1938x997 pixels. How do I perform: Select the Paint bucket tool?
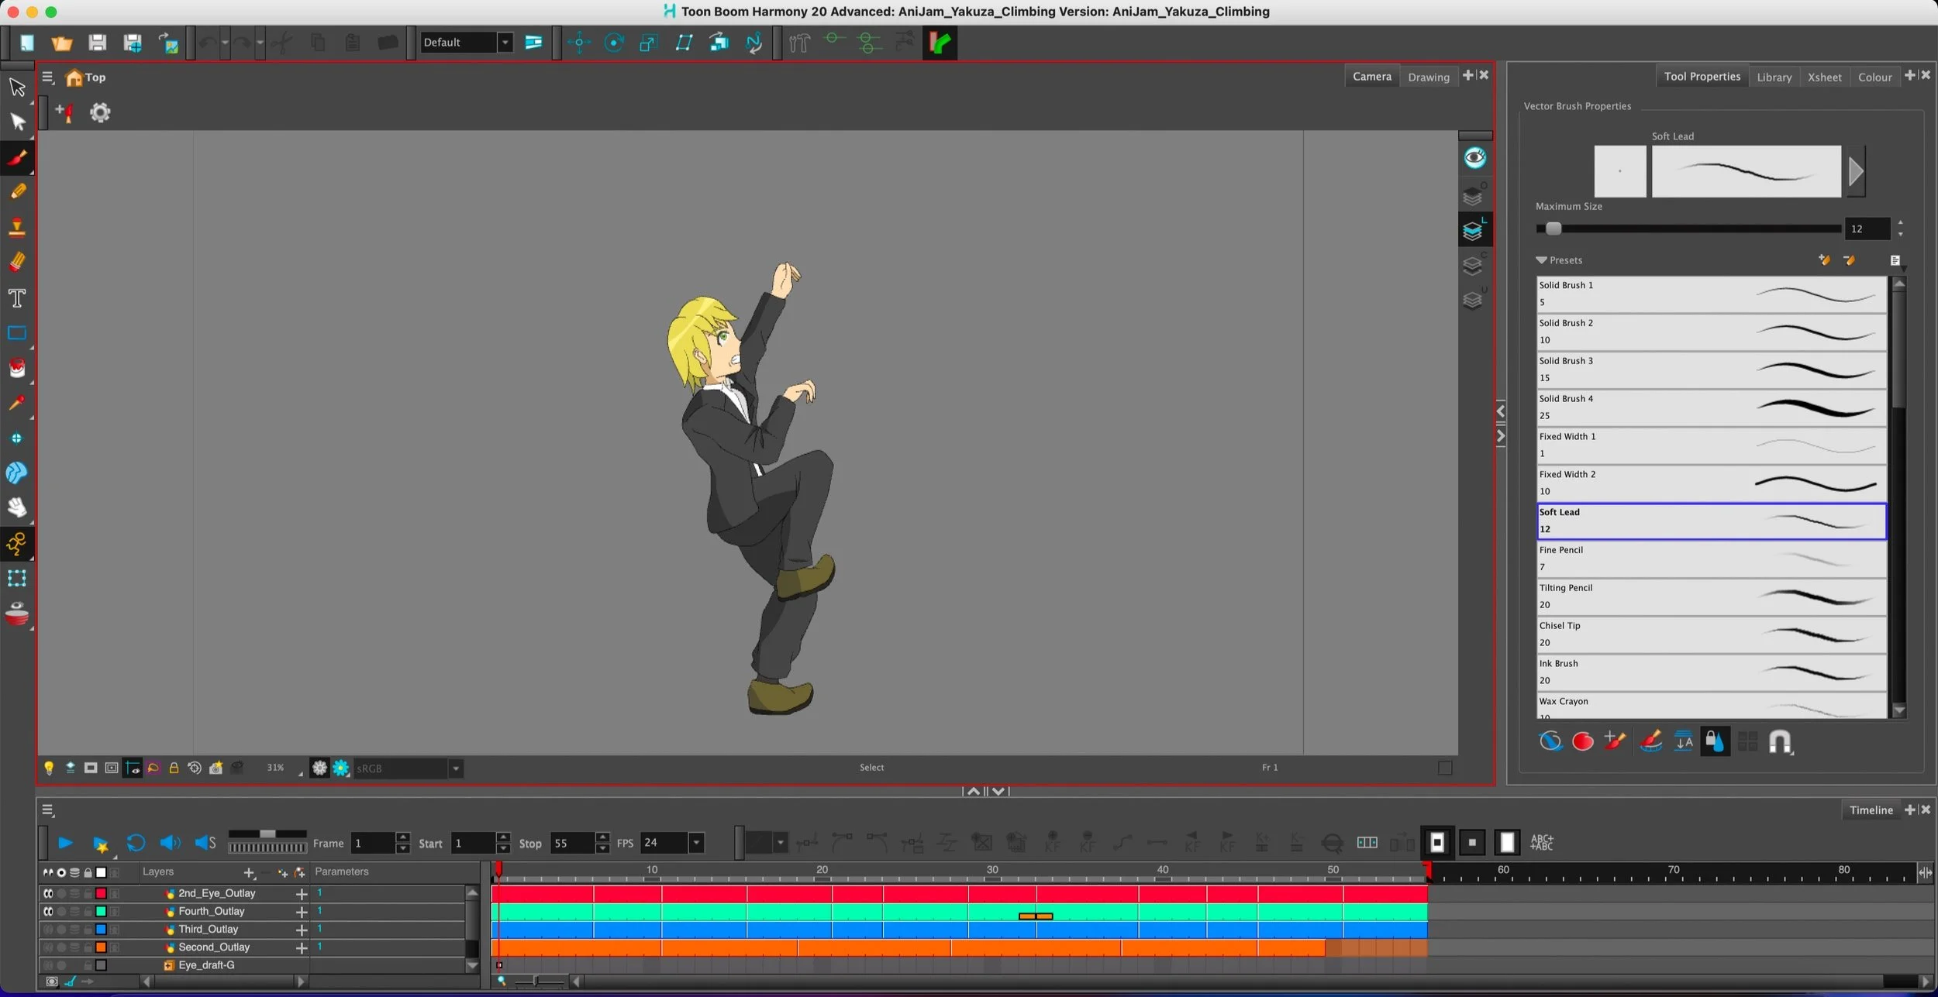[17, 368]
